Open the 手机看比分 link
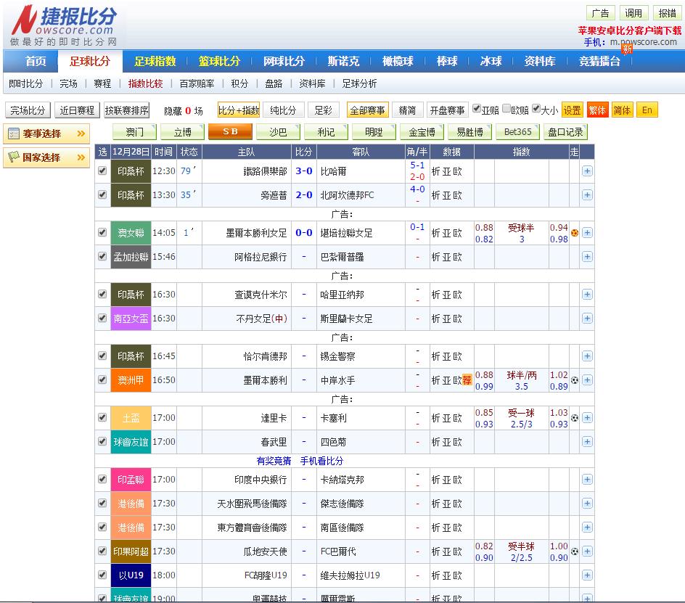685x603 pixels. pyautogui.click(x=321, y=461)
